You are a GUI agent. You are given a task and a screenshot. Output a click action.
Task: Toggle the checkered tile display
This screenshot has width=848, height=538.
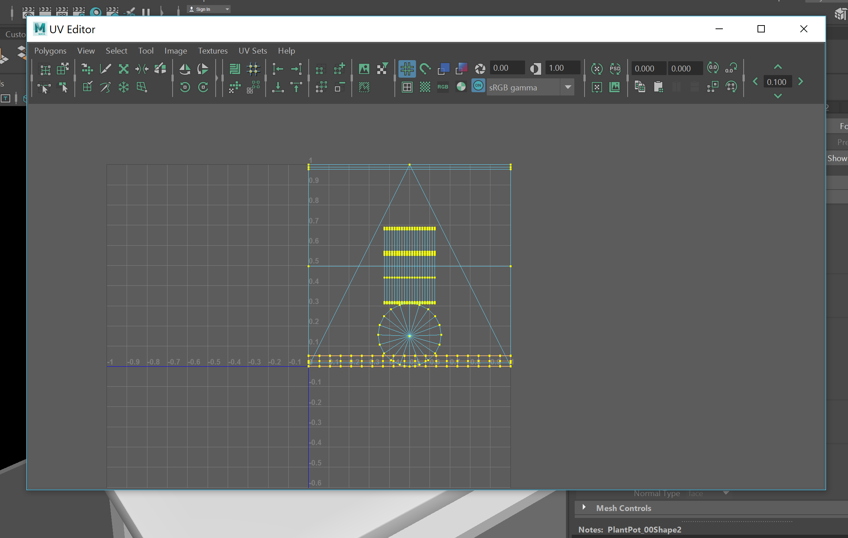[x=425, y=87]
